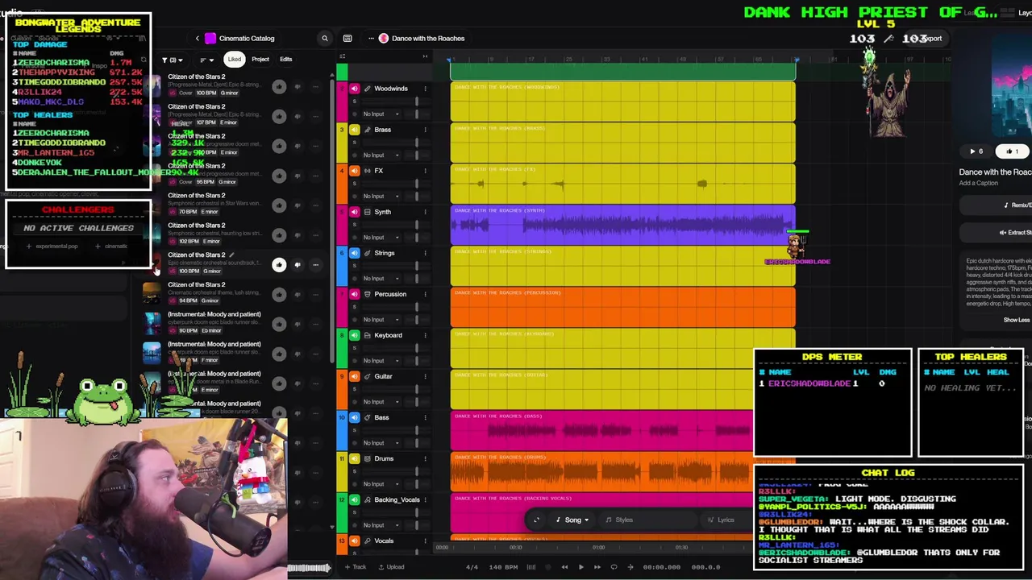This screenshot has width=1032, height=580.
Task: Open more options for 100 BPM G minor song
Action: [315, 264]
